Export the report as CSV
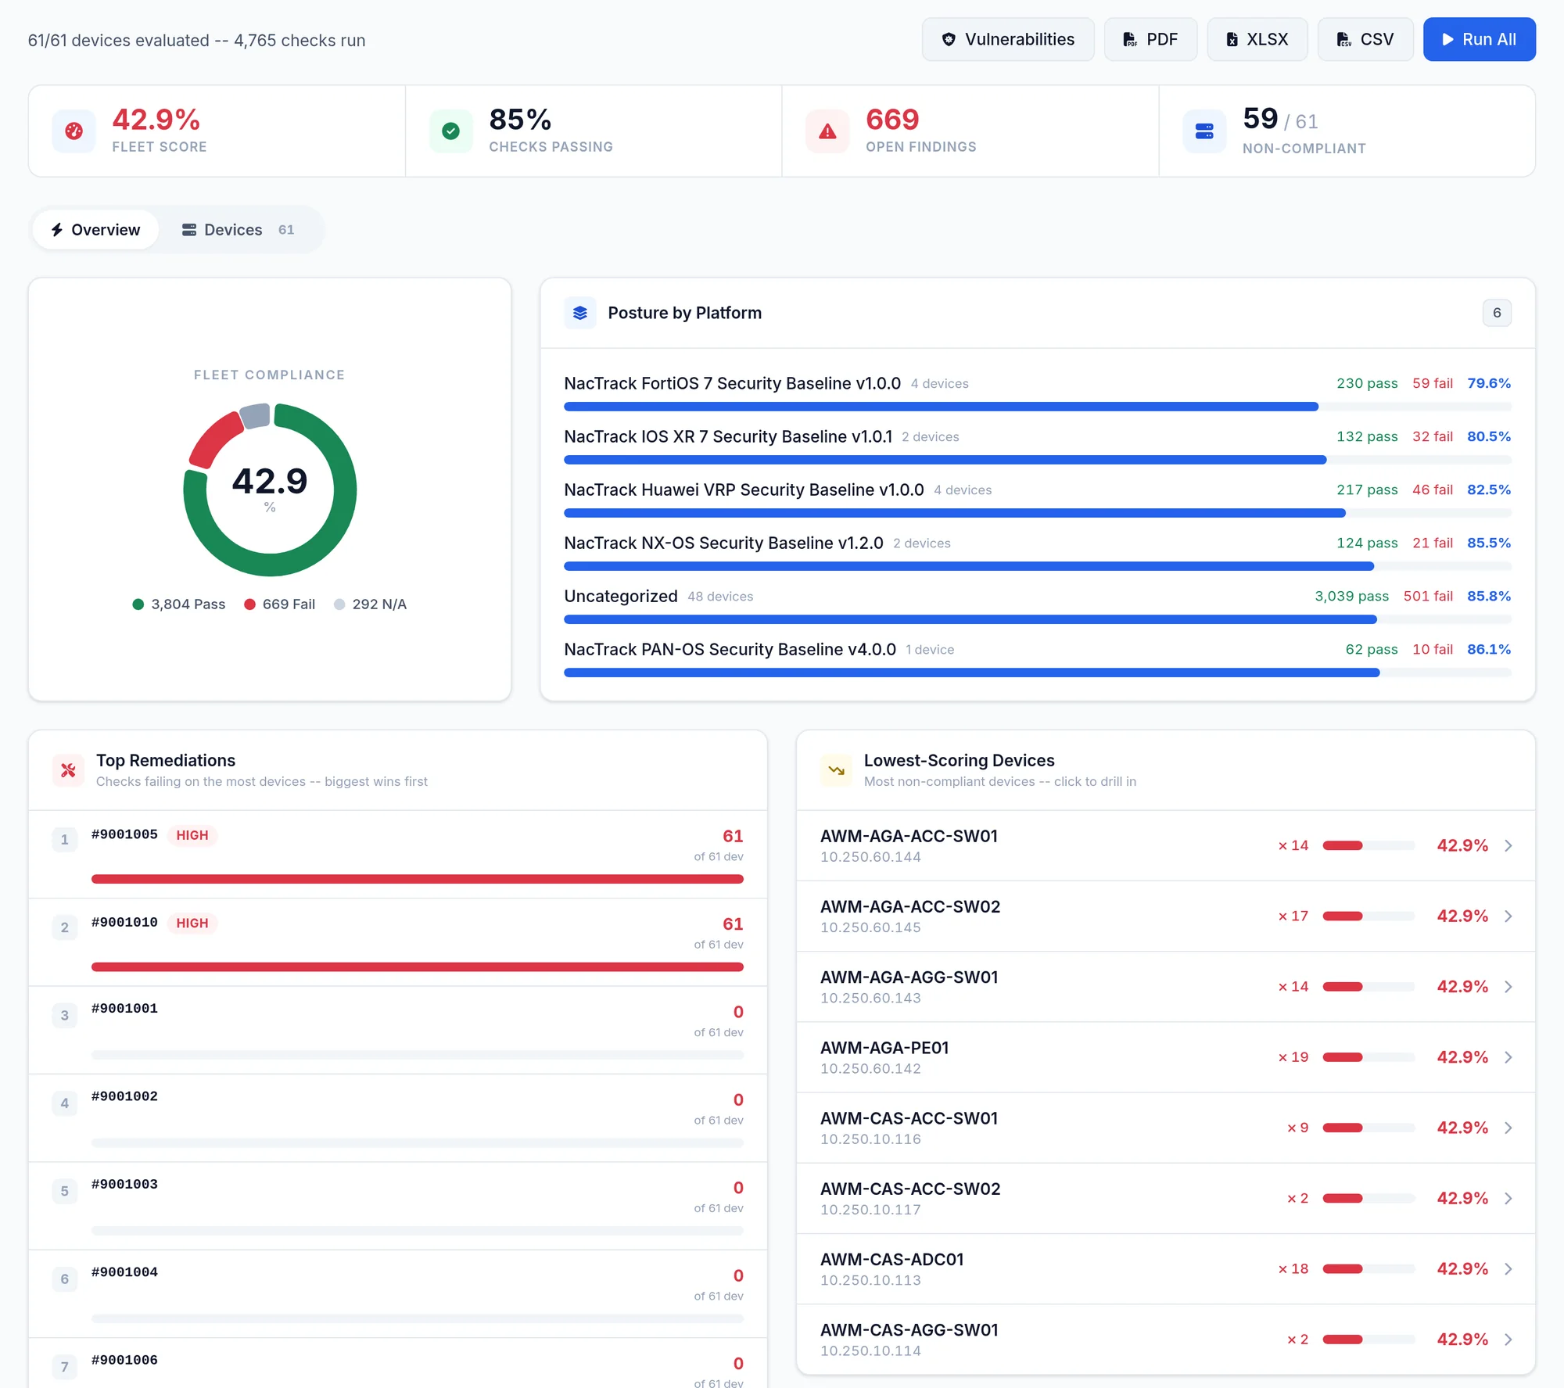 pos(1365,39)
